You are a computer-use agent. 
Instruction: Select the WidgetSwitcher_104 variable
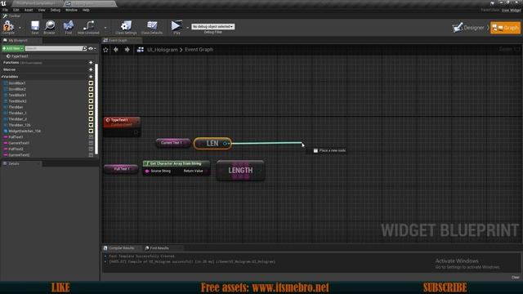(25, 131)
